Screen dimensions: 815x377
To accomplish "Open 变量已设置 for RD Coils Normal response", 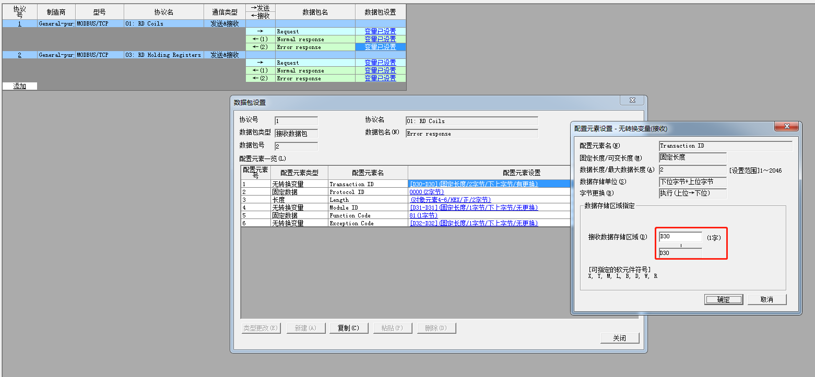I will click(x=380, y=39).
